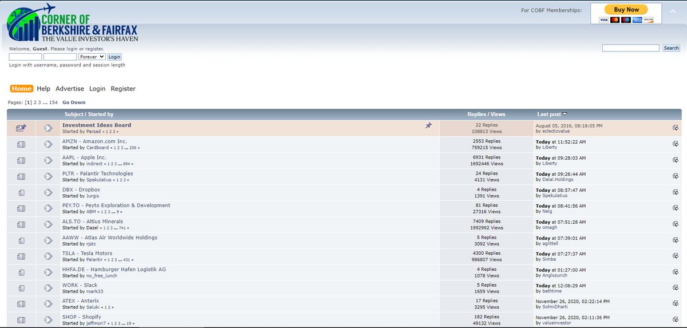This screenshot has width=687, height=328.
Task: Open the Advertise menu item
Action: click(70, 89)
